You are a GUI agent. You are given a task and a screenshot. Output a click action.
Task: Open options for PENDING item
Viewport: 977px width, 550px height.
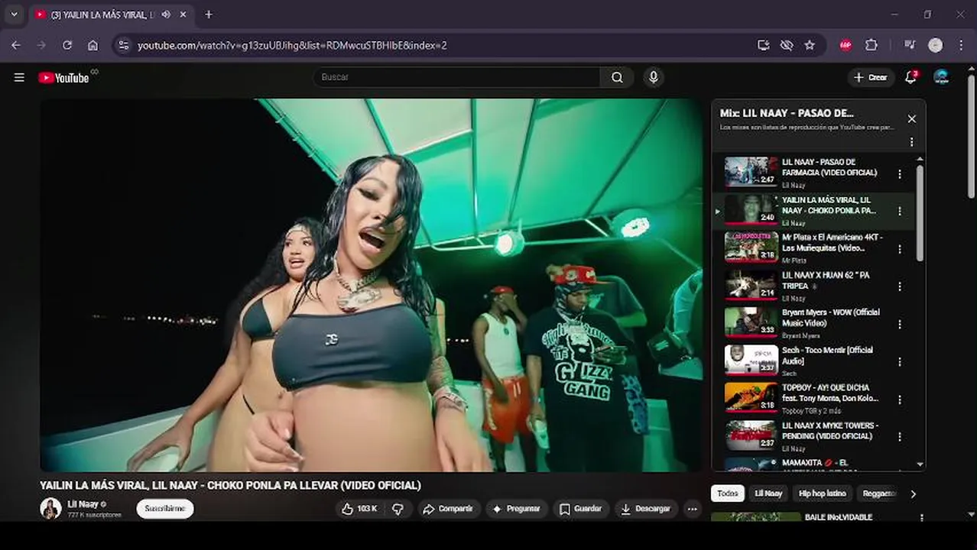pos(900,437)
